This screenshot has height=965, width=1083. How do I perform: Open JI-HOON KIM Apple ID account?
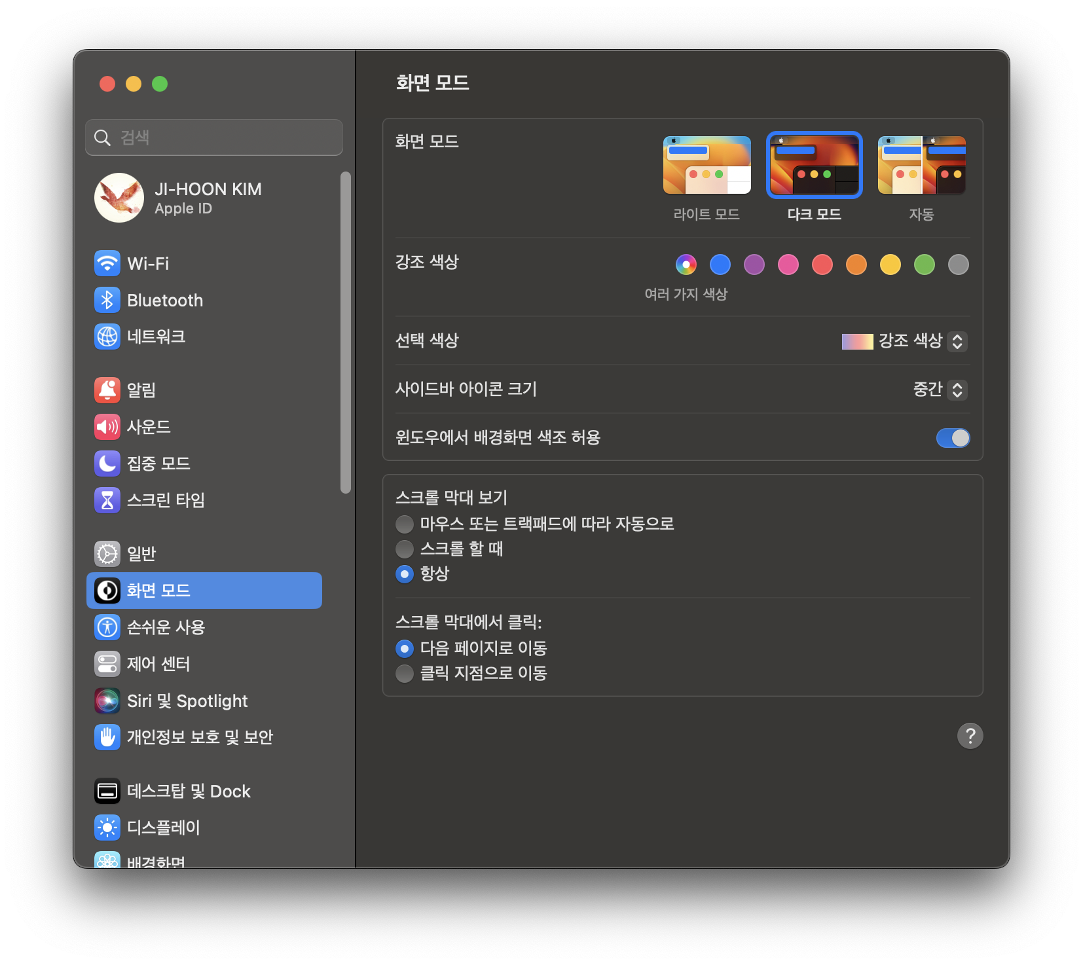tap(213, 198)
